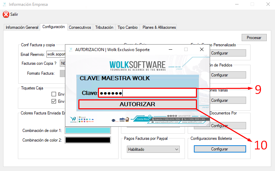This screenshot has width=275, height=171.
Task: Open the Pagos Facturas por Paypal dropdown
Action: pos(153,149)
